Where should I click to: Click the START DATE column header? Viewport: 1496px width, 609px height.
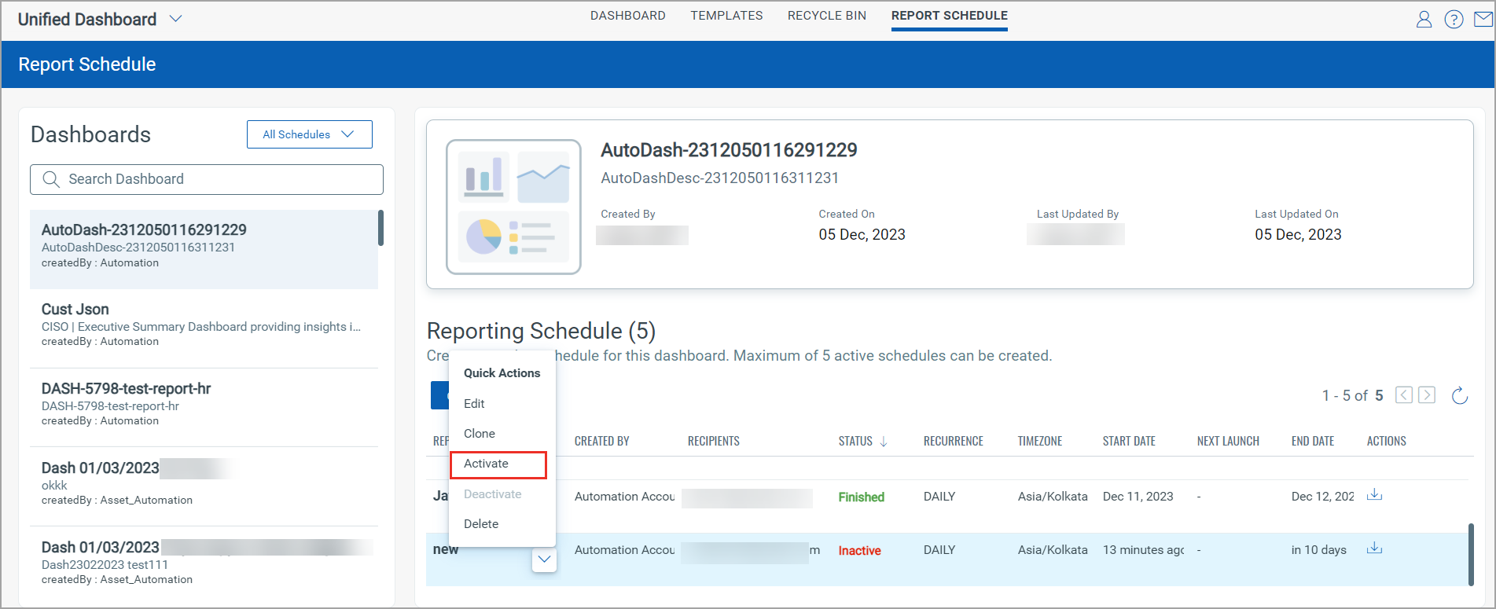pos(1129,442)
